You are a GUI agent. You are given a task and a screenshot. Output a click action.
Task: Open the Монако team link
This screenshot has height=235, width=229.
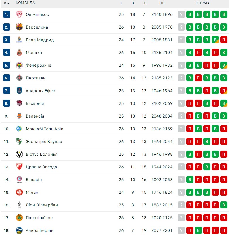tap(34, 53)
